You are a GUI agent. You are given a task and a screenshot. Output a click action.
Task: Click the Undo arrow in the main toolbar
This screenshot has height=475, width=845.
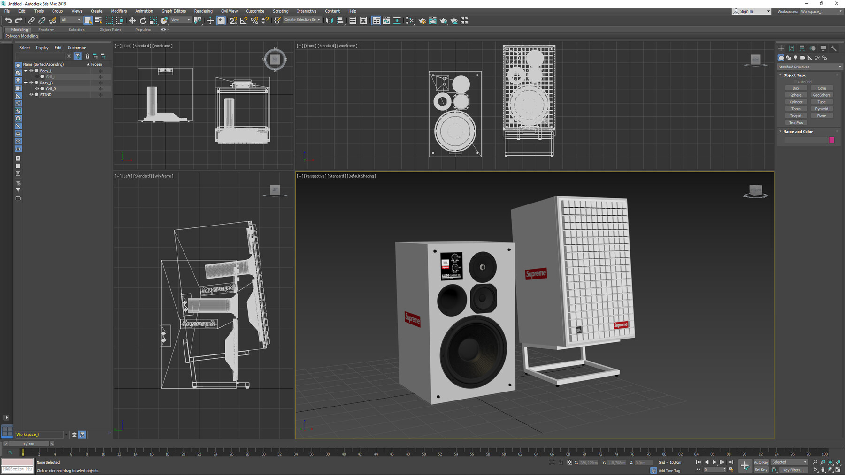[8, 21]
